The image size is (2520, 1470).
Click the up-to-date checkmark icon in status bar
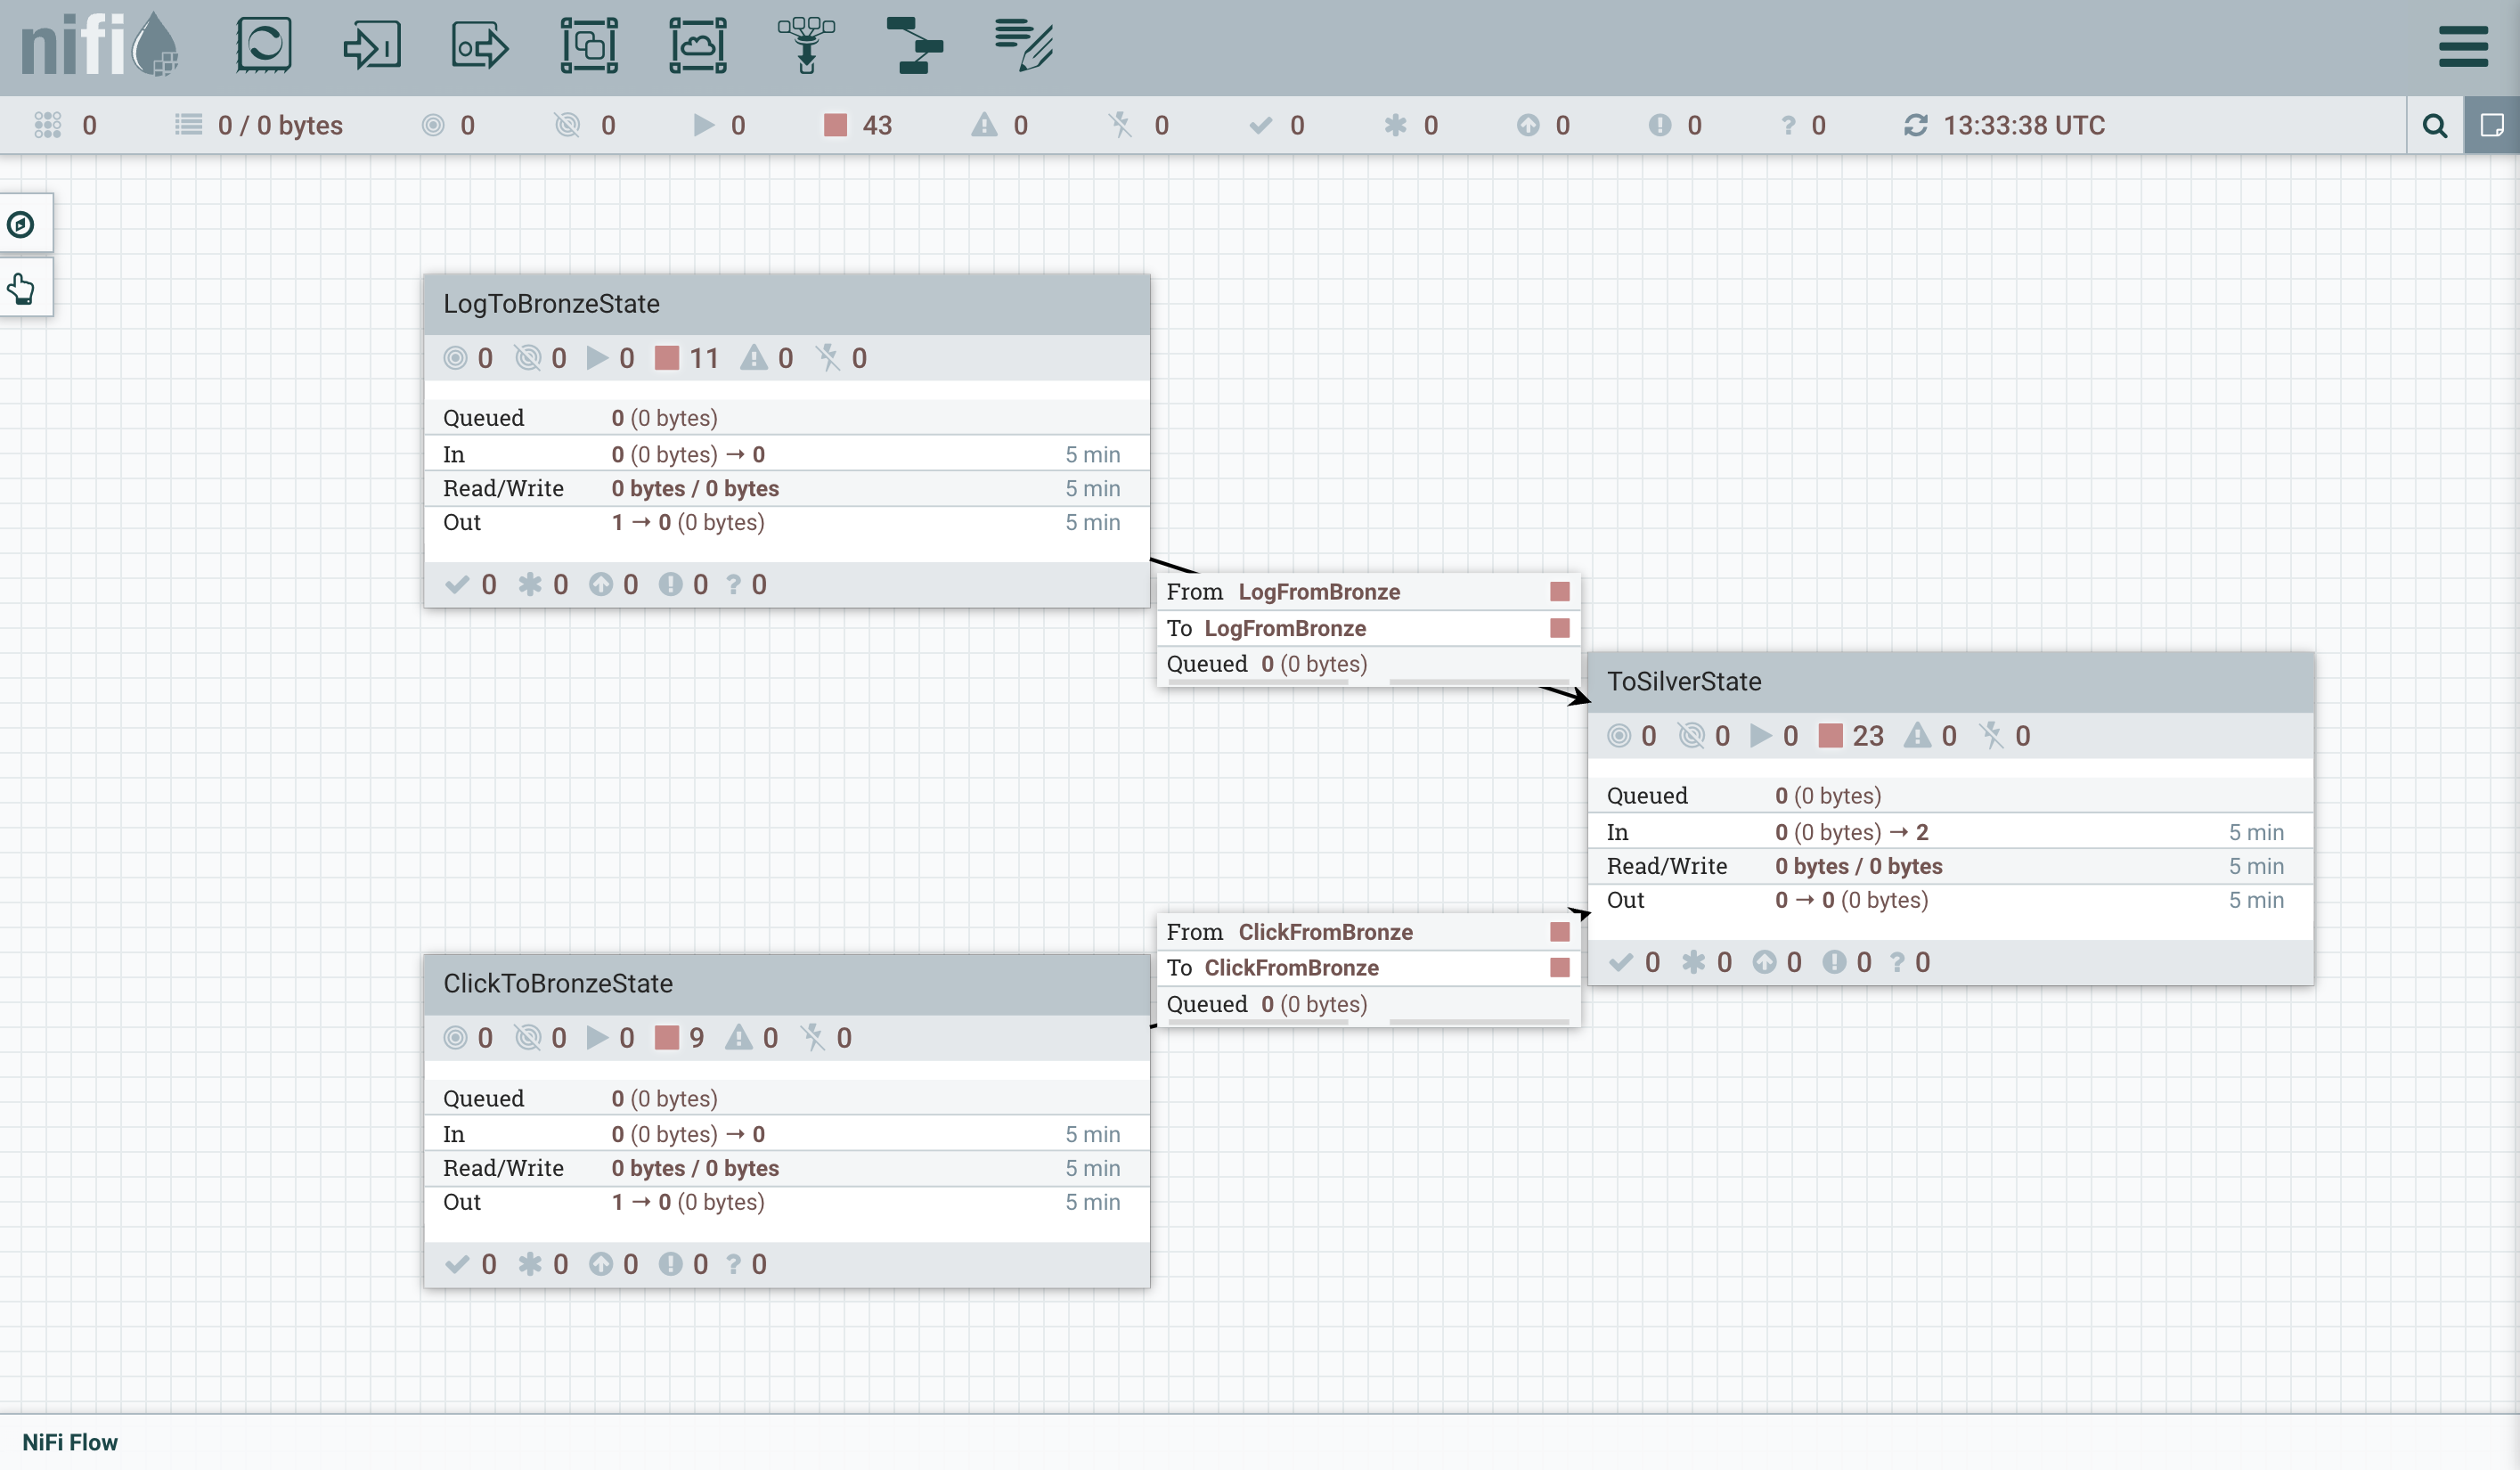click(1261, 125)
